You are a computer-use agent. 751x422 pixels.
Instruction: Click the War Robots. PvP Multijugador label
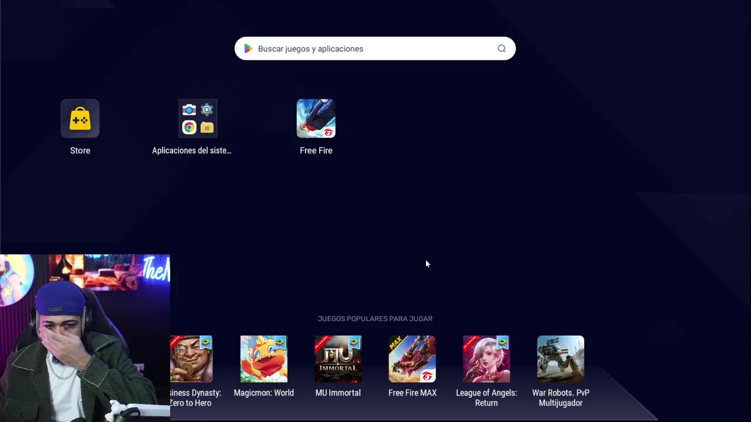coord(561,398)
